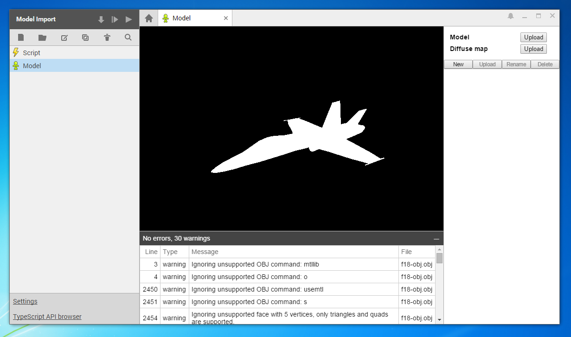Collapse the warnings panel with the minus icon

pyautogui.click(x=436, y=239)
